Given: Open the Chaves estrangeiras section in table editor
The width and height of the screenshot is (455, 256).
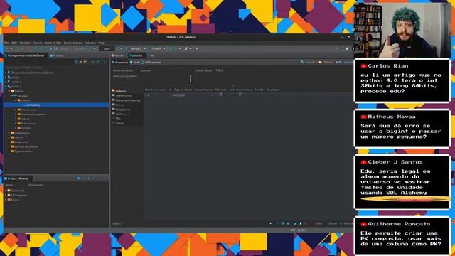Looking at the screenshot, I should [x=127, y=100].
